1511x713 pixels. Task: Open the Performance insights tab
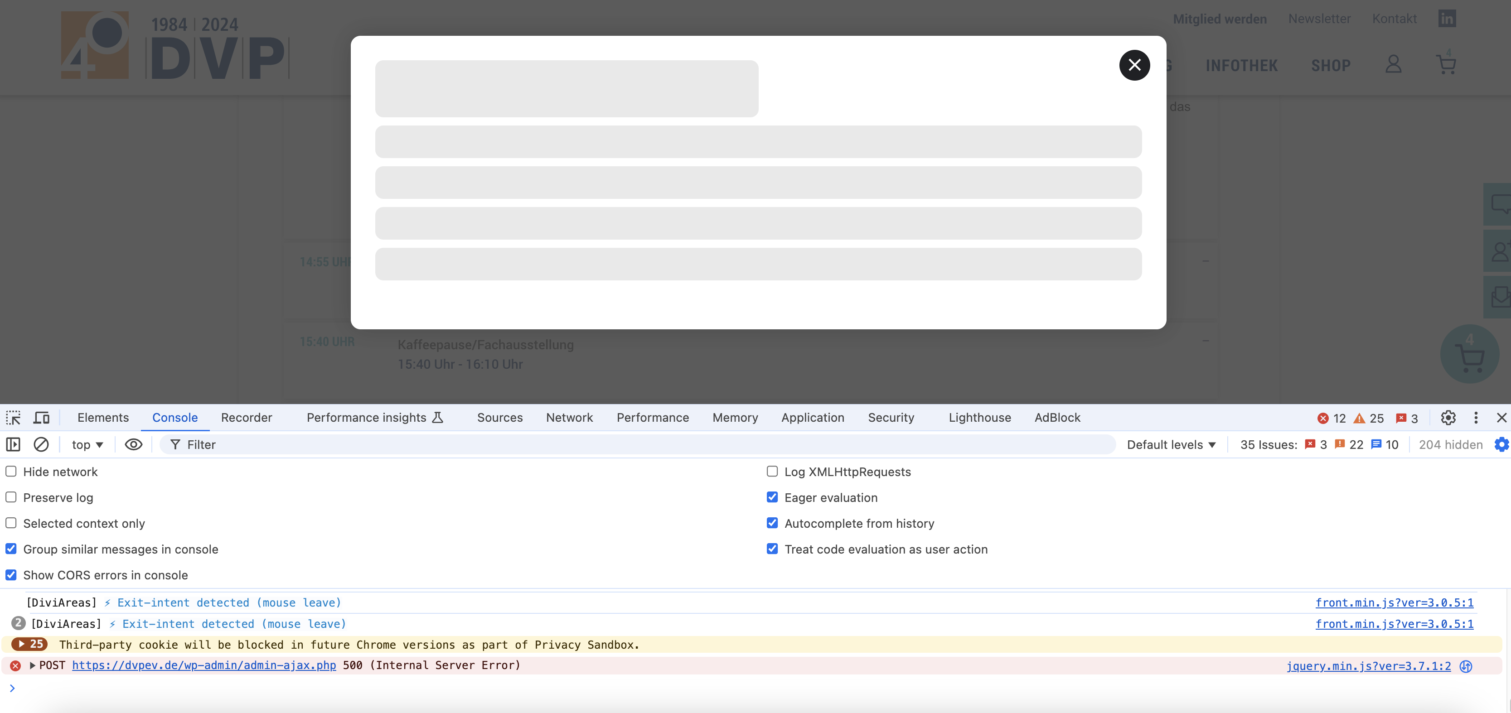click(375, 418)
